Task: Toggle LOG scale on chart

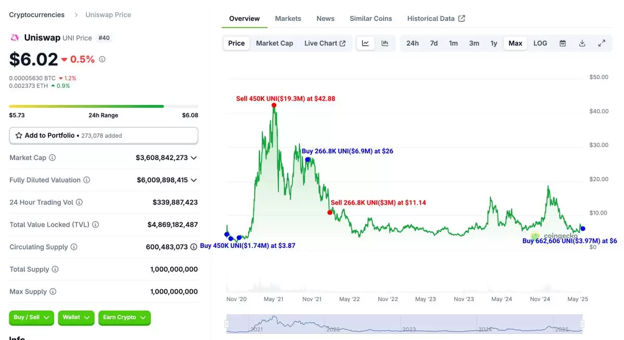Action: coord(540,43)
